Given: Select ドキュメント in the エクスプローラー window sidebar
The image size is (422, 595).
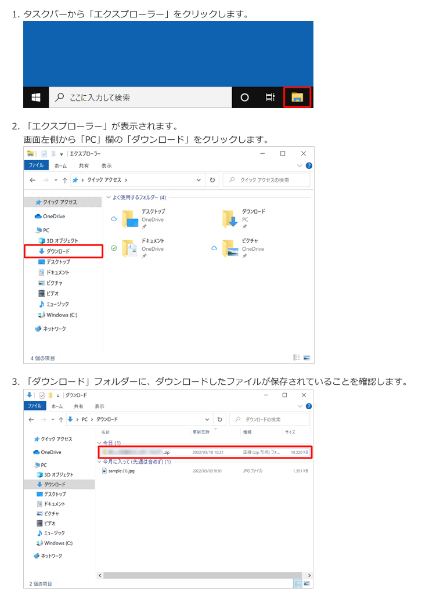Looking at the screenshot, I should [54, 272].
